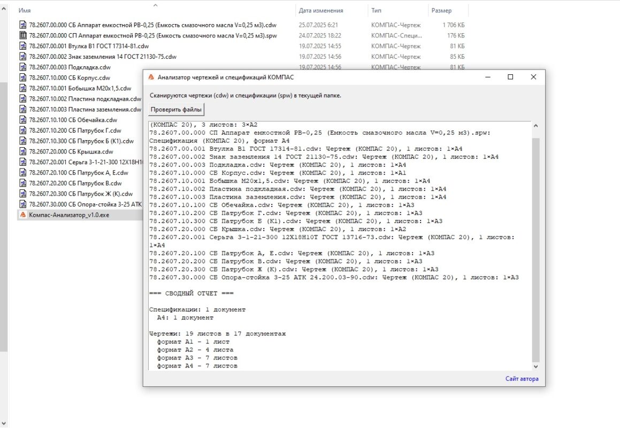The width and height of the screenshot is (620, 428).
Task: Select file name 78.2607.20.200 СБ Патрубок В.cdw
Action: point(75,183)
